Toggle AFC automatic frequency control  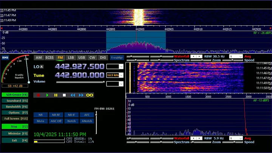[87, 115]
